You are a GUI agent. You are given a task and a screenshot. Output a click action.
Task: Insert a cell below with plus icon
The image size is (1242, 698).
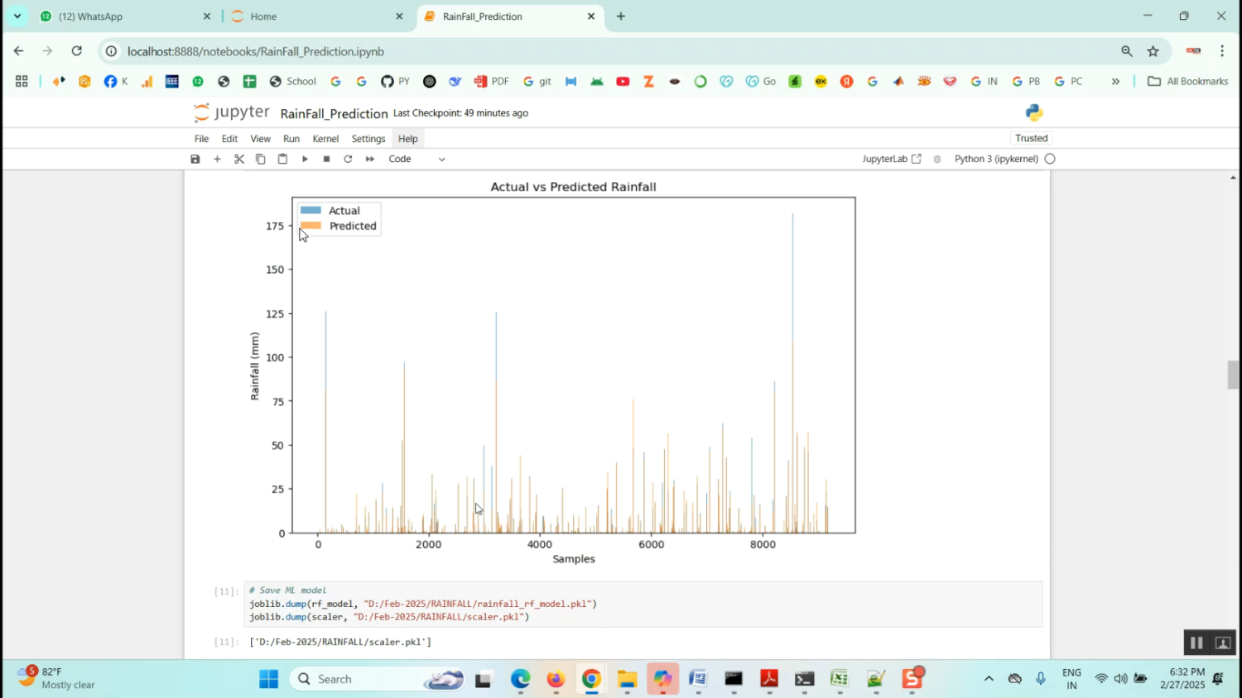point(217,159)
